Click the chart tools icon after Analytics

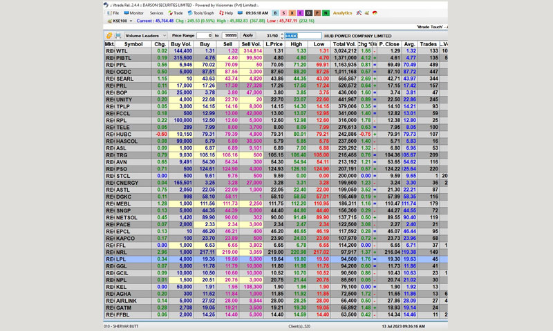tap(359, 13)
